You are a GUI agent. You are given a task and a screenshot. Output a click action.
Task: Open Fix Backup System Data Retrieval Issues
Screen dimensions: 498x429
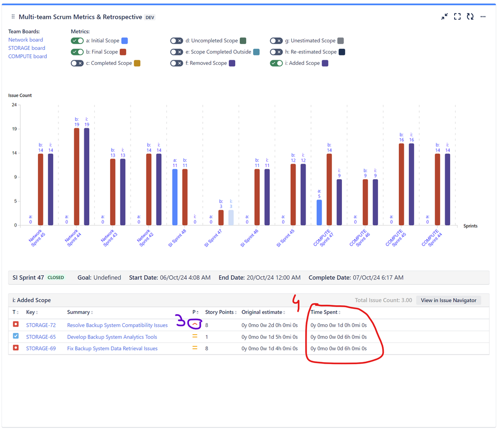click(x=113, y=349)
